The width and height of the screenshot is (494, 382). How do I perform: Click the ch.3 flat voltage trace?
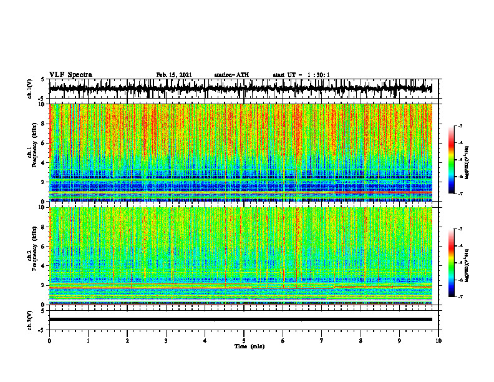pyautogui.click(x=240, y=320)
